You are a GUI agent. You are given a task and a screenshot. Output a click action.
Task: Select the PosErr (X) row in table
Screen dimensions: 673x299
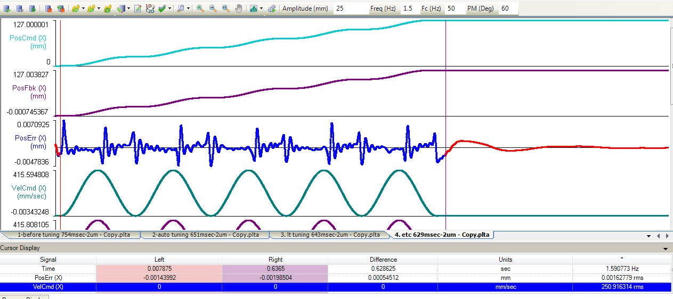[x=335, y=278]
